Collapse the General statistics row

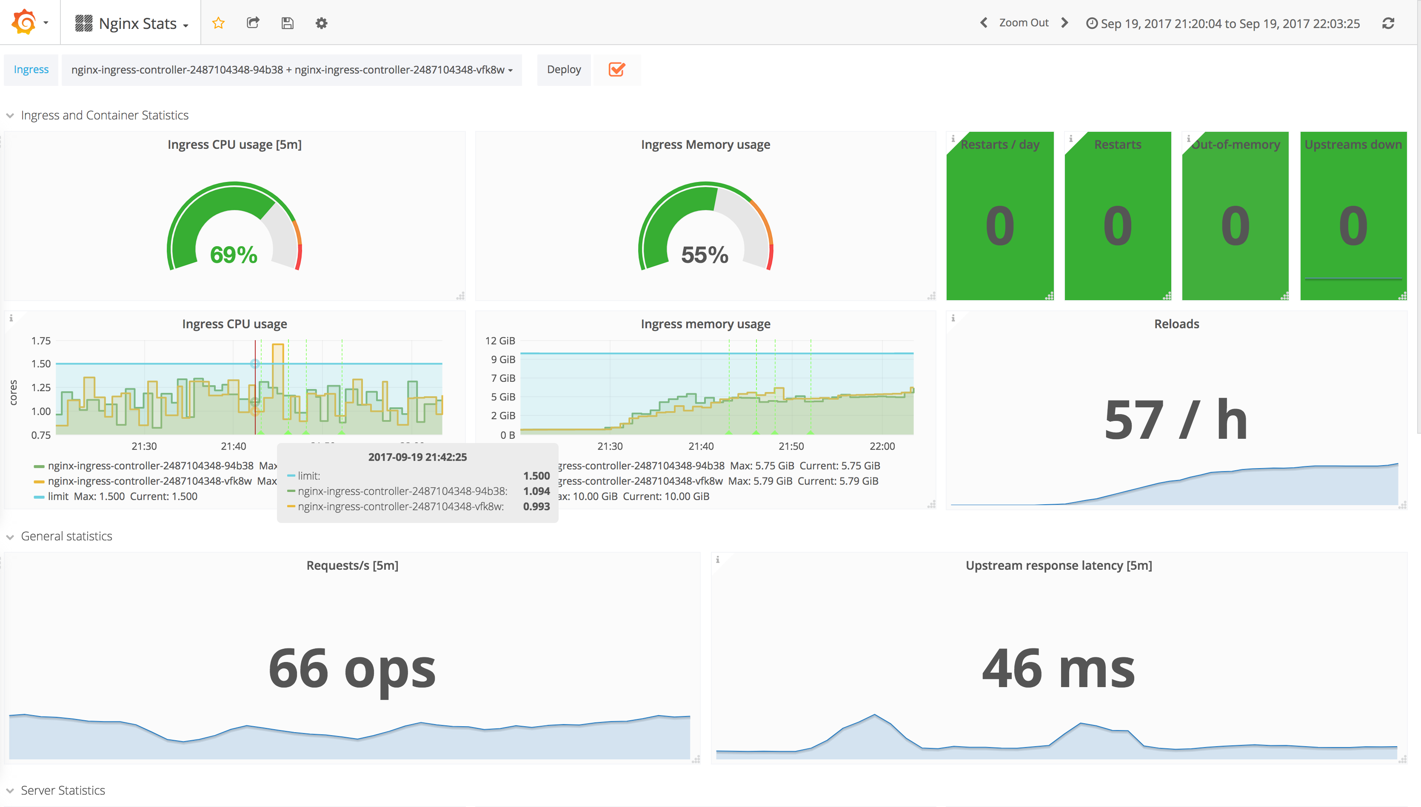66,536
